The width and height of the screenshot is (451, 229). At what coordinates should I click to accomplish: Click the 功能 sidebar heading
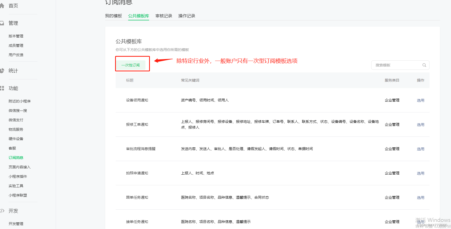13,88
